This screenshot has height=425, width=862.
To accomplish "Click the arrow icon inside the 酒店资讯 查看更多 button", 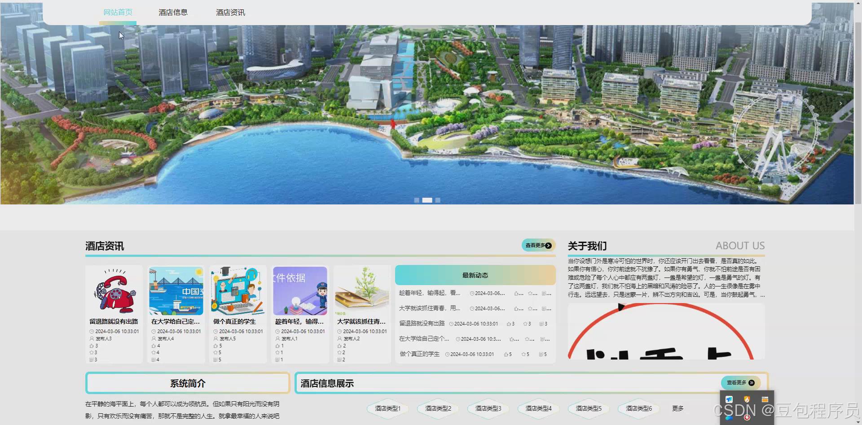I will point(549,245).
